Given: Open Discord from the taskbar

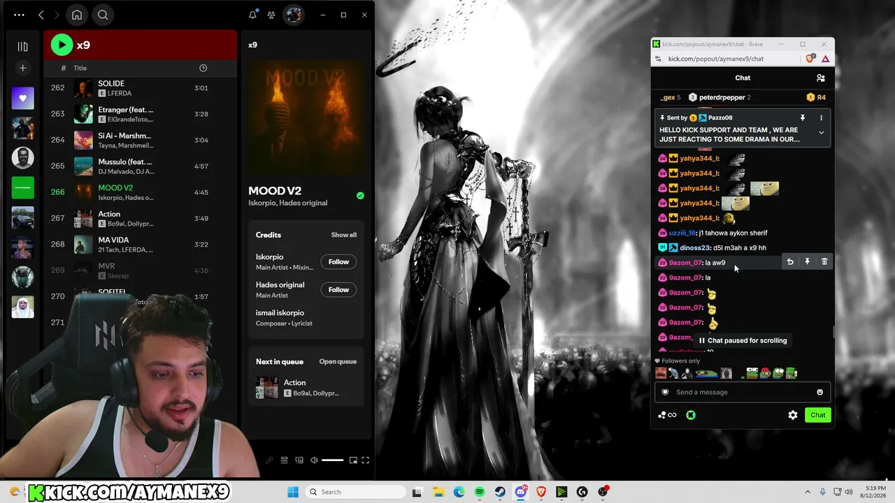Looking at the screenshot, I should click(x=521, y=492).
